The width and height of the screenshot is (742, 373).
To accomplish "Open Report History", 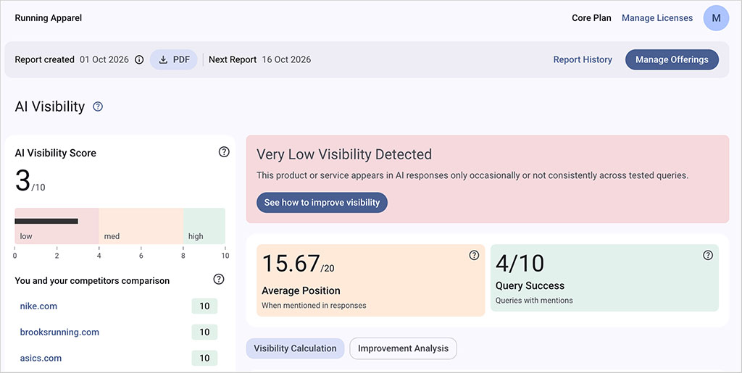I will 583,59.
